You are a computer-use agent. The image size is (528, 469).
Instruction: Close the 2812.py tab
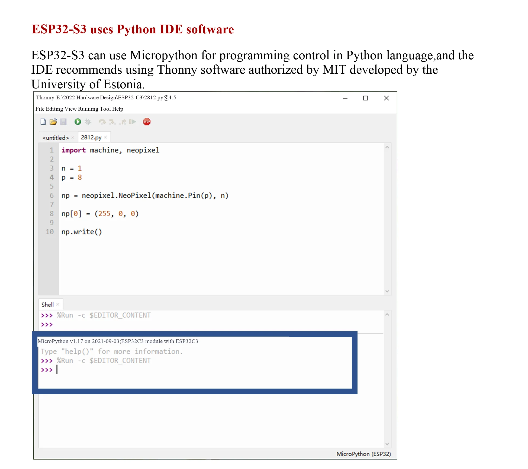click(x=106, y=137)
